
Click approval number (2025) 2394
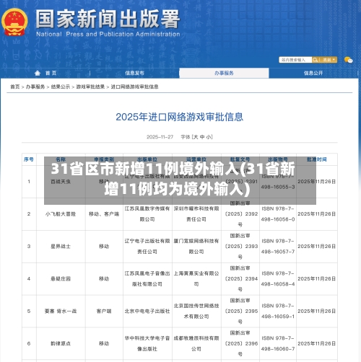pyautogui.click(x=241, y=279)
